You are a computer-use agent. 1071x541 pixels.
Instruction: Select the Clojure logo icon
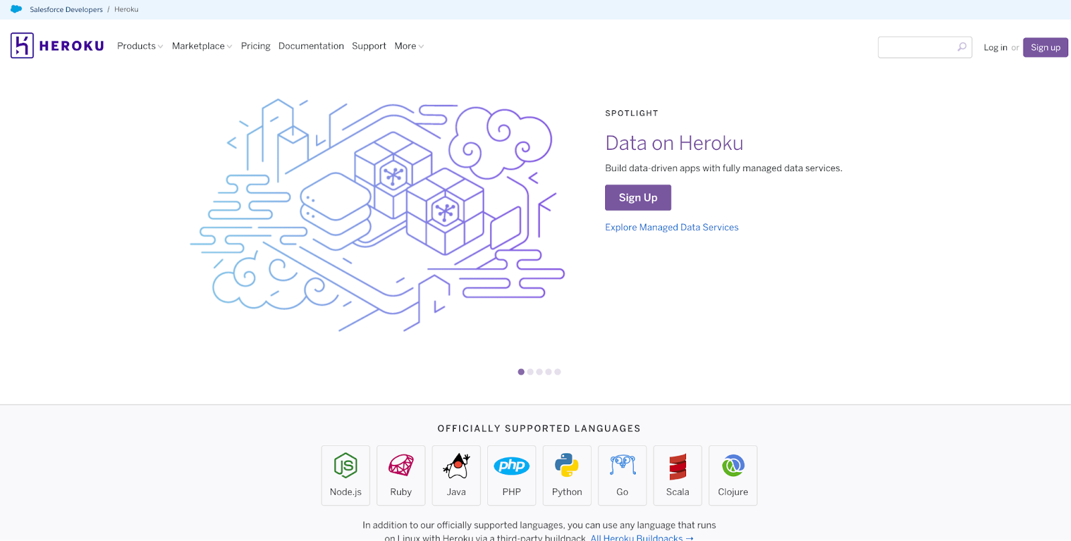point(733,465)
